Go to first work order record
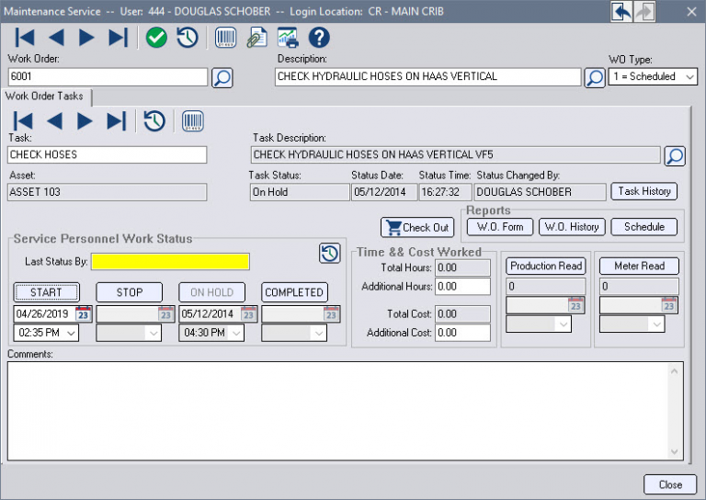 25,38
